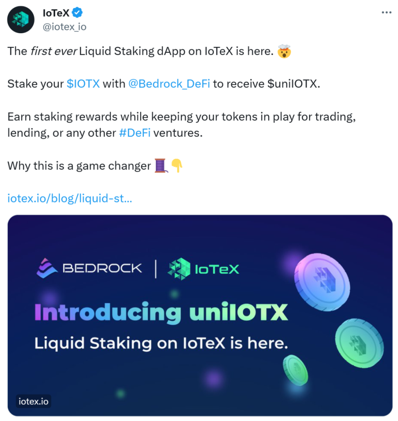Click the exploding head emoji
Screen dimensions: 398x421
click(x=284, y=51)
